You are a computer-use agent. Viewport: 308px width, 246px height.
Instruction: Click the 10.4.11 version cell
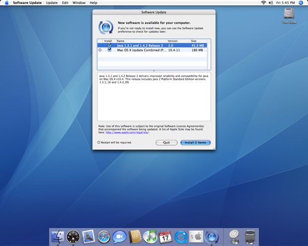tap(174, 50)
